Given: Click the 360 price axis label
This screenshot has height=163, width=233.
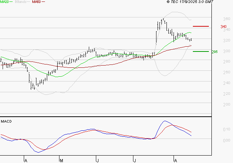Looking at the screenshot, I should tap(227, 19).
